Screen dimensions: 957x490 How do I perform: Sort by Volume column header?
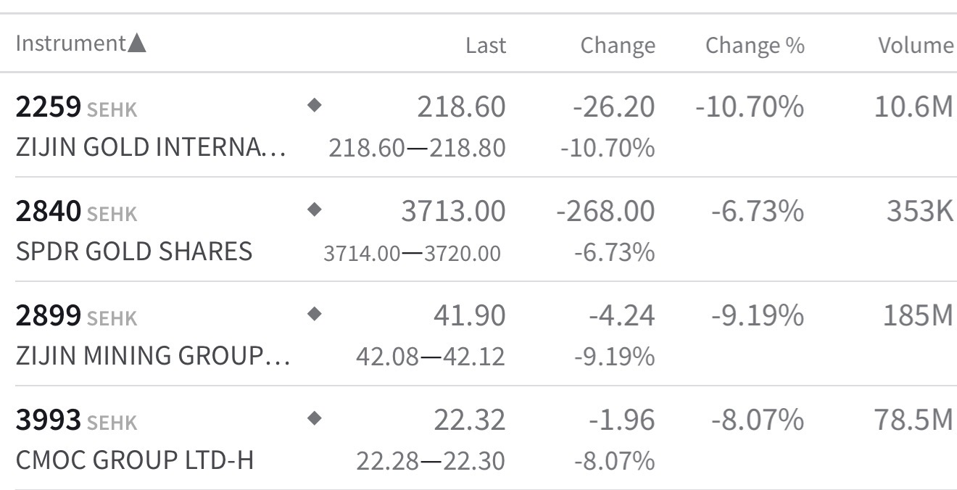915,45
